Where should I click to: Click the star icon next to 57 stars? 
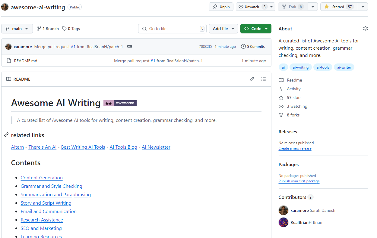(281, 97)
